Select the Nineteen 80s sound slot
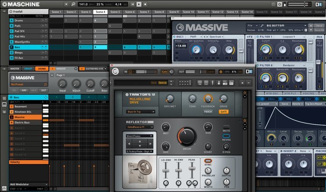Viewport: 326px width, 192px height. 25,112
